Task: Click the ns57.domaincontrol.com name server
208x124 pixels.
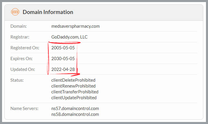Action: 75,109
